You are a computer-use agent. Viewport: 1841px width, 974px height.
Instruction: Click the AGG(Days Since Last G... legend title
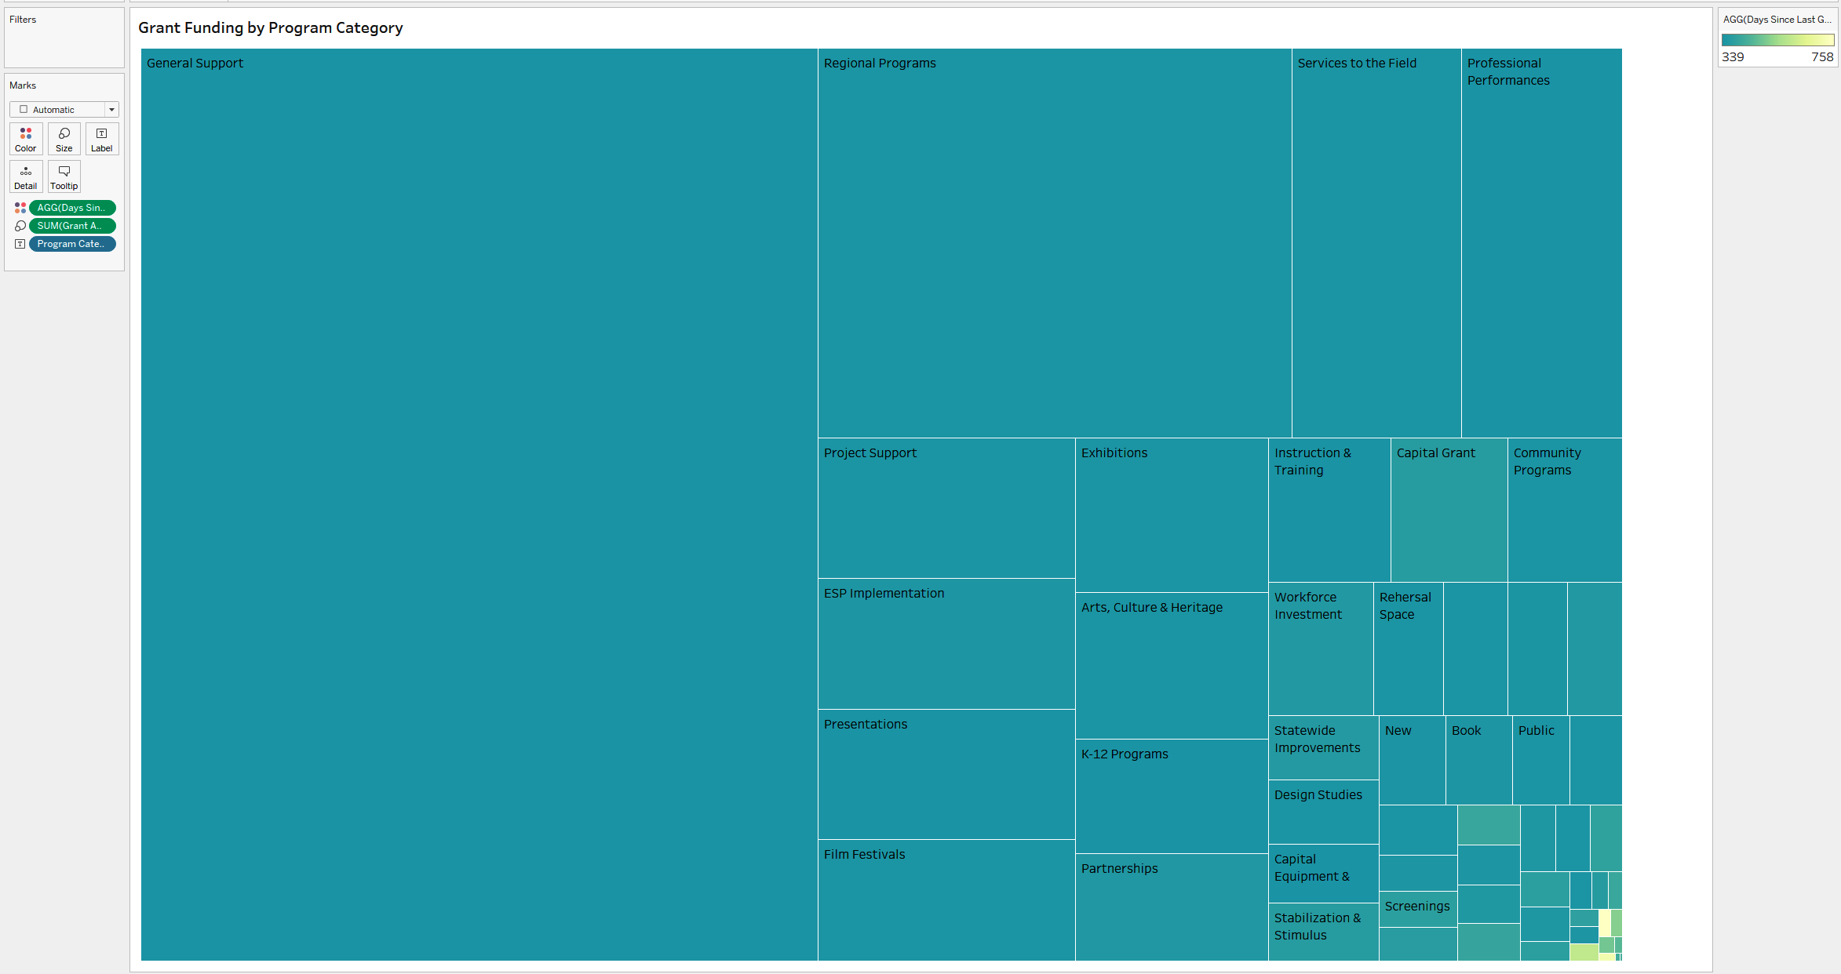coord(1777,20)
